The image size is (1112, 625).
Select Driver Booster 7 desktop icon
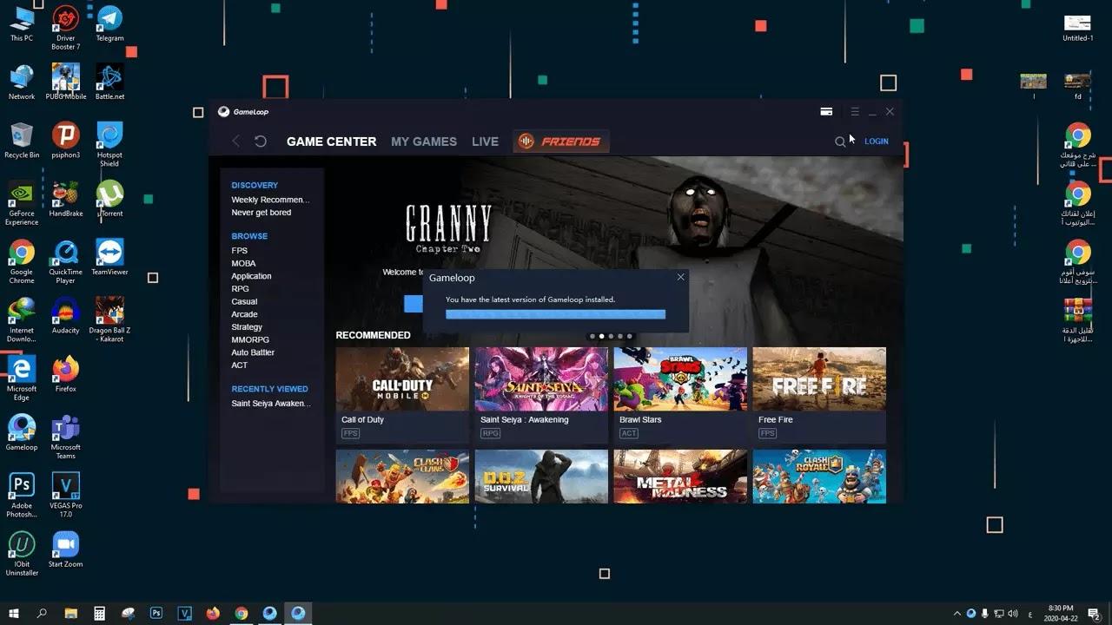pos(66,28)
